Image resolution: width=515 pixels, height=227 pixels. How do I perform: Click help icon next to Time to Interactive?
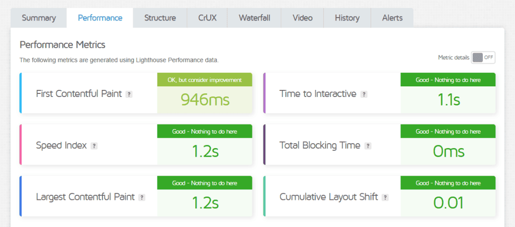tap(364, 94)
